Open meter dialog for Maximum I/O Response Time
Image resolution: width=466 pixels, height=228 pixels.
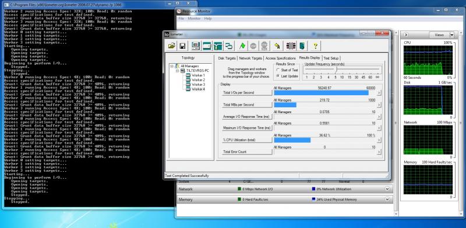[x=379, y=128]
